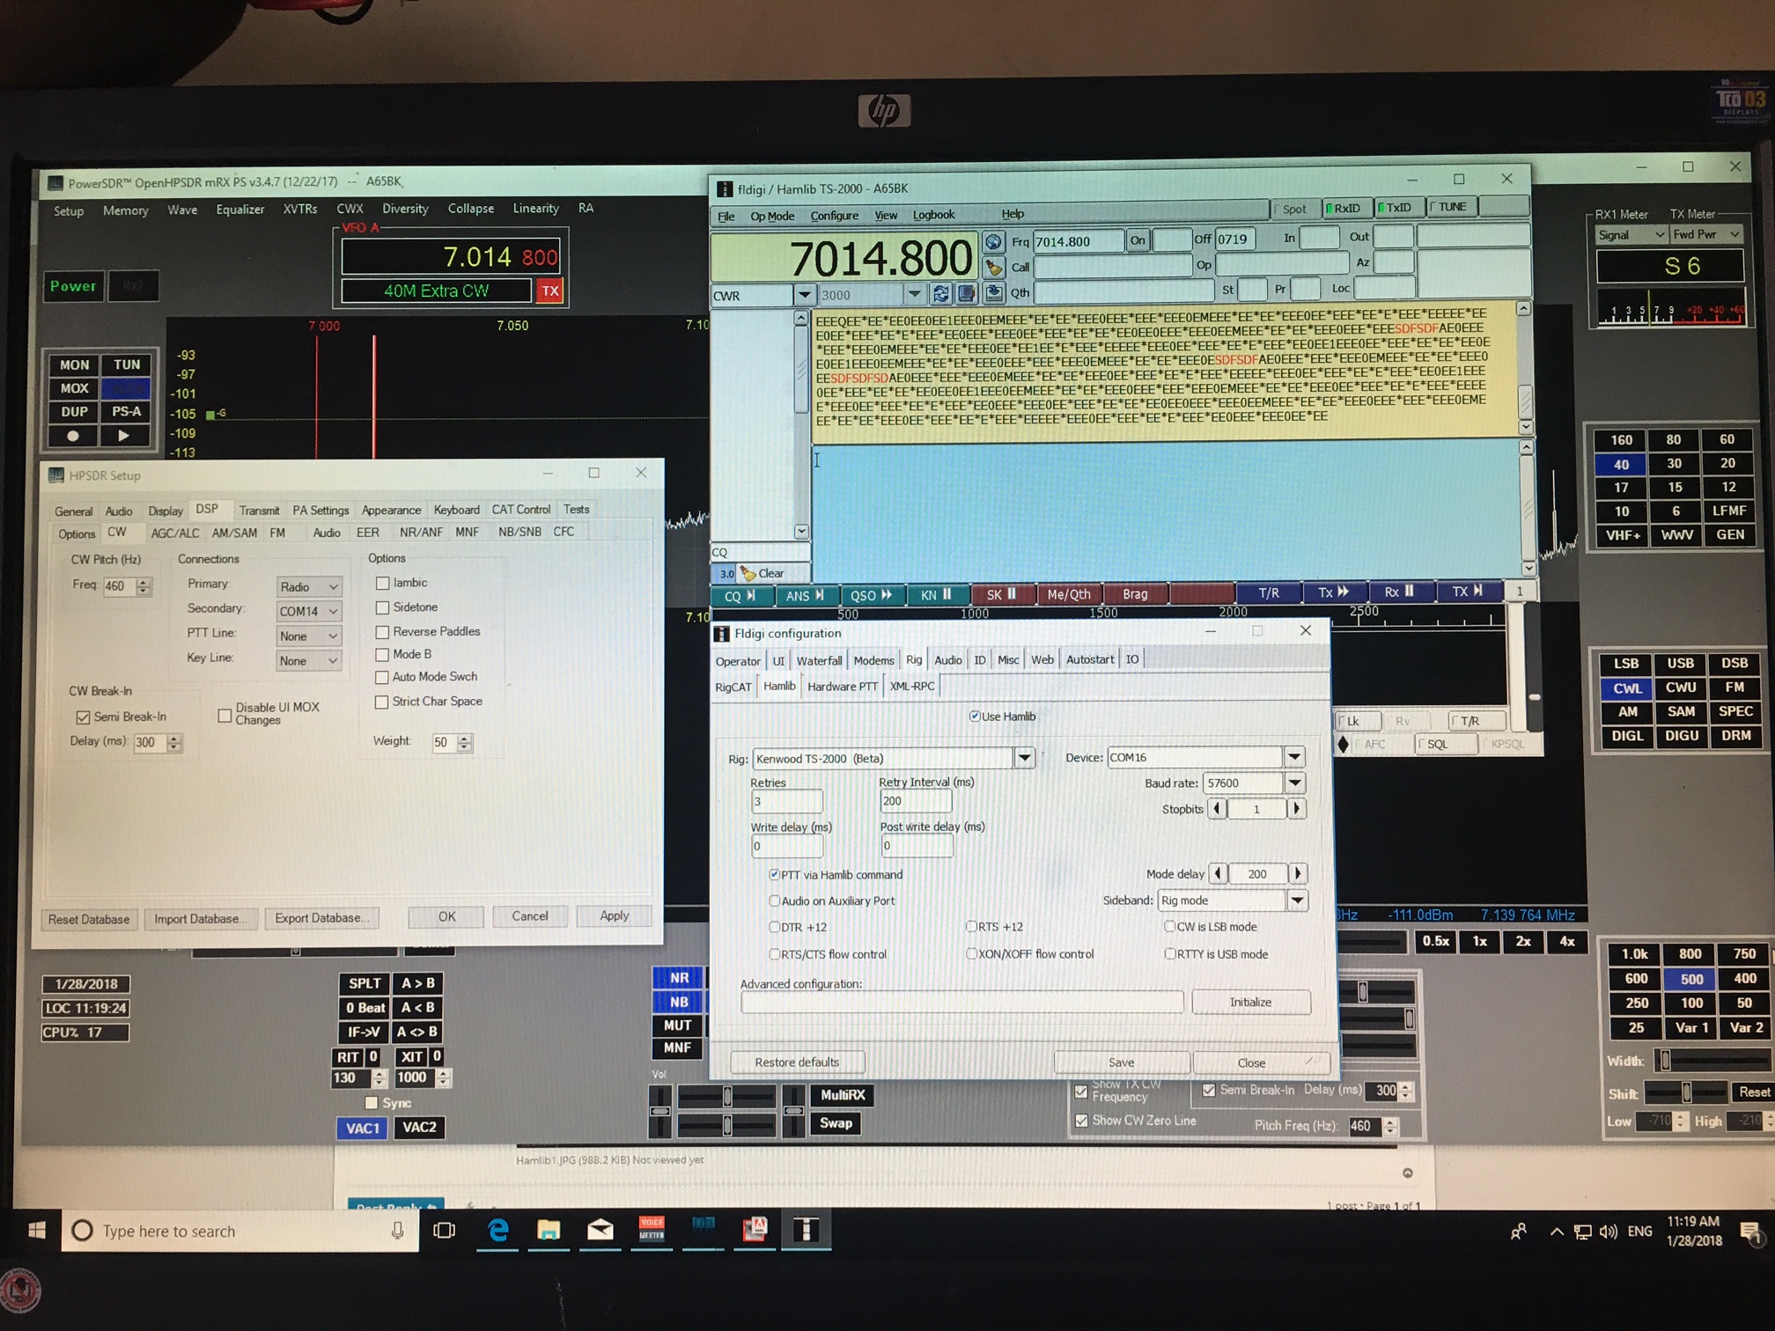The width and height of the screenshot is (1775, 1331).
Task: Open the CWR mode dropdown in fldigi
Action: coord(804,295)
